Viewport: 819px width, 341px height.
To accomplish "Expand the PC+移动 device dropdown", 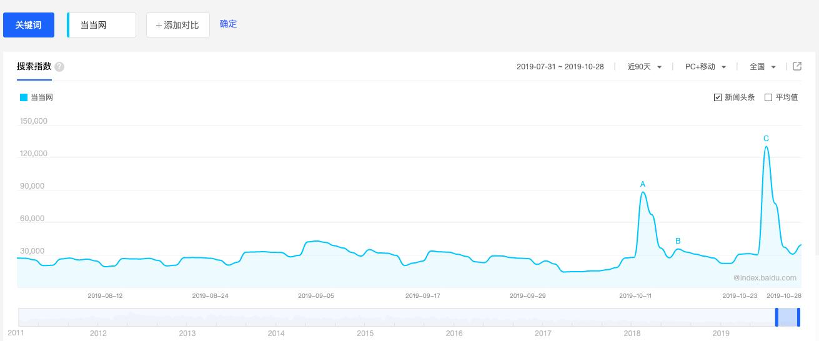I will click(x=705, y=67).
